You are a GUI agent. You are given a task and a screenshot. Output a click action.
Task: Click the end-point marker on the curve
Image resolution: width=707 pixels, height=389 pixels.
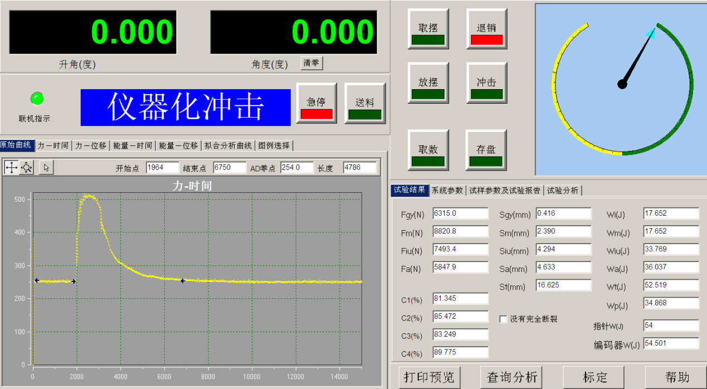click(182, 281)
